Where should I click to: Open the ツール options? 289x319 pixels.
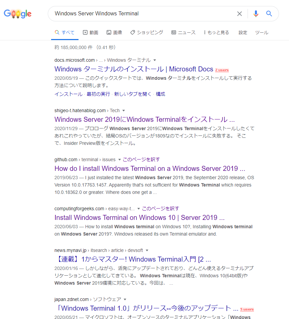pos(262,32)
